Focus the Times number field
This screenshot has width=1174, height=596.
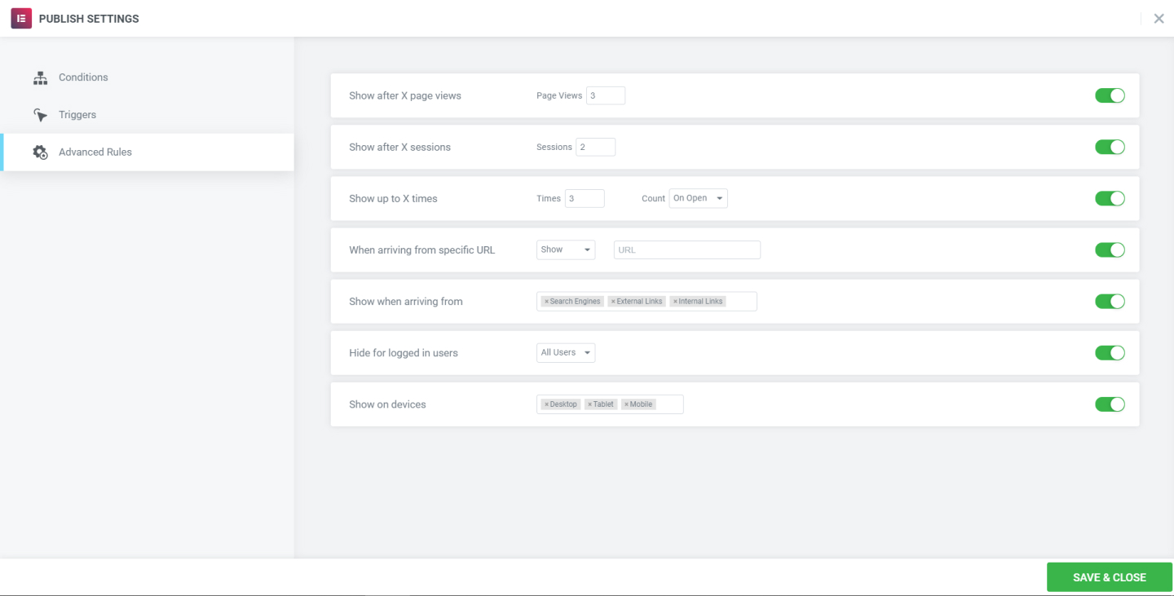[x=585, y=198]
